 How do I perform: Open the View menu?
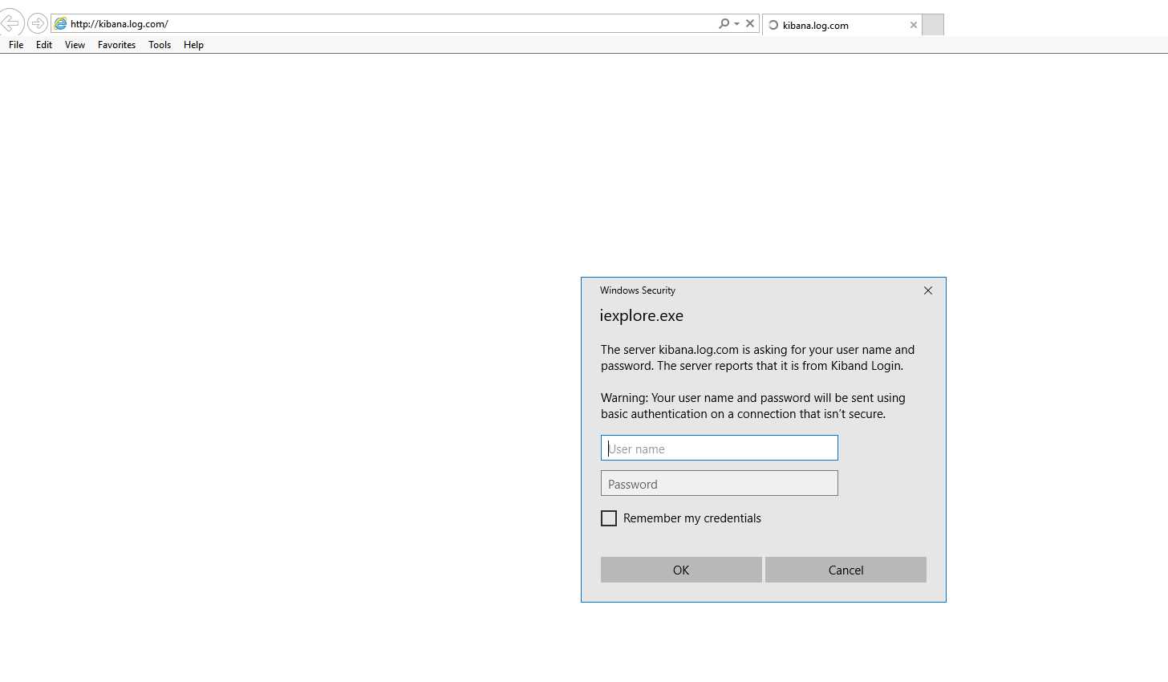[x=75, y=45]
